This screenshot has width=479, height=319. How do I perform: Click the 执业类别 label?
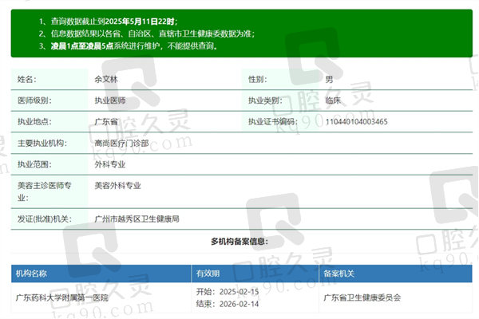[265, 100]
